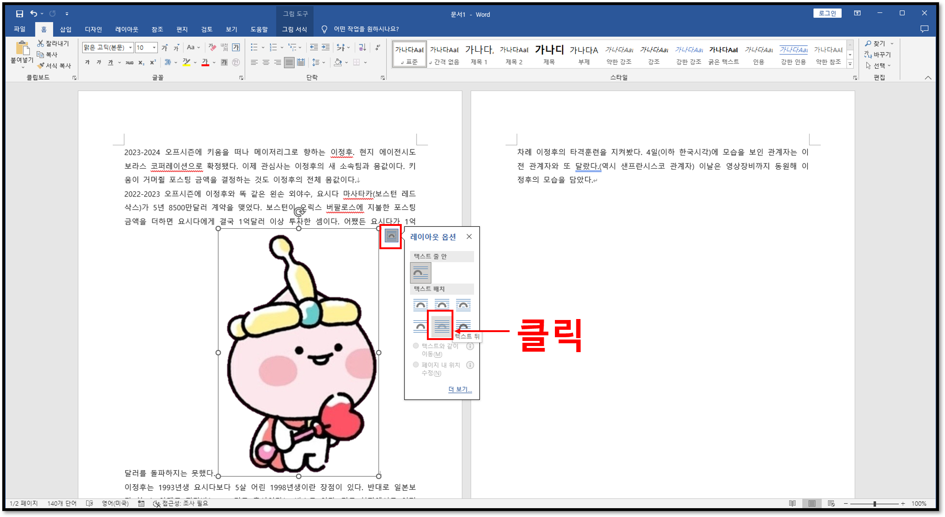
Task: Select '페이지 내 위치 수정' radio option
Action: (x=416, y=365)
